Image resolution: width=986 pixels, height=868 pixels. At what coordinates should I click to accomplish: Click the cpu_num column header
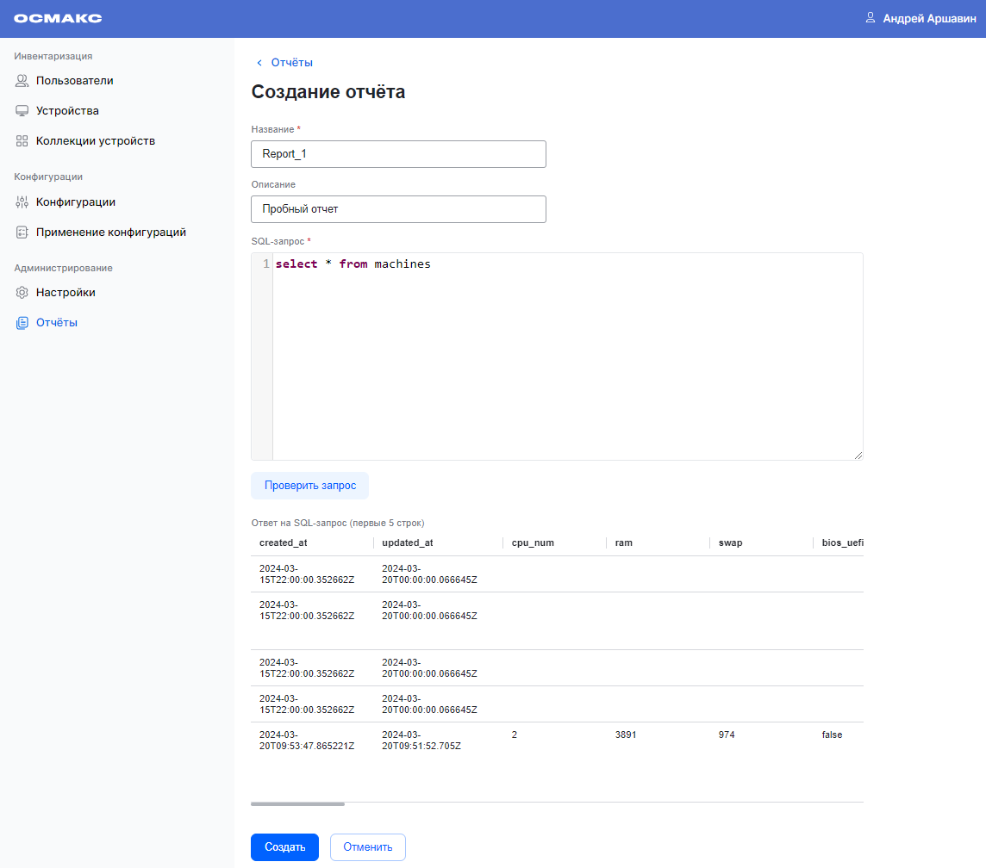coord(532,543)
